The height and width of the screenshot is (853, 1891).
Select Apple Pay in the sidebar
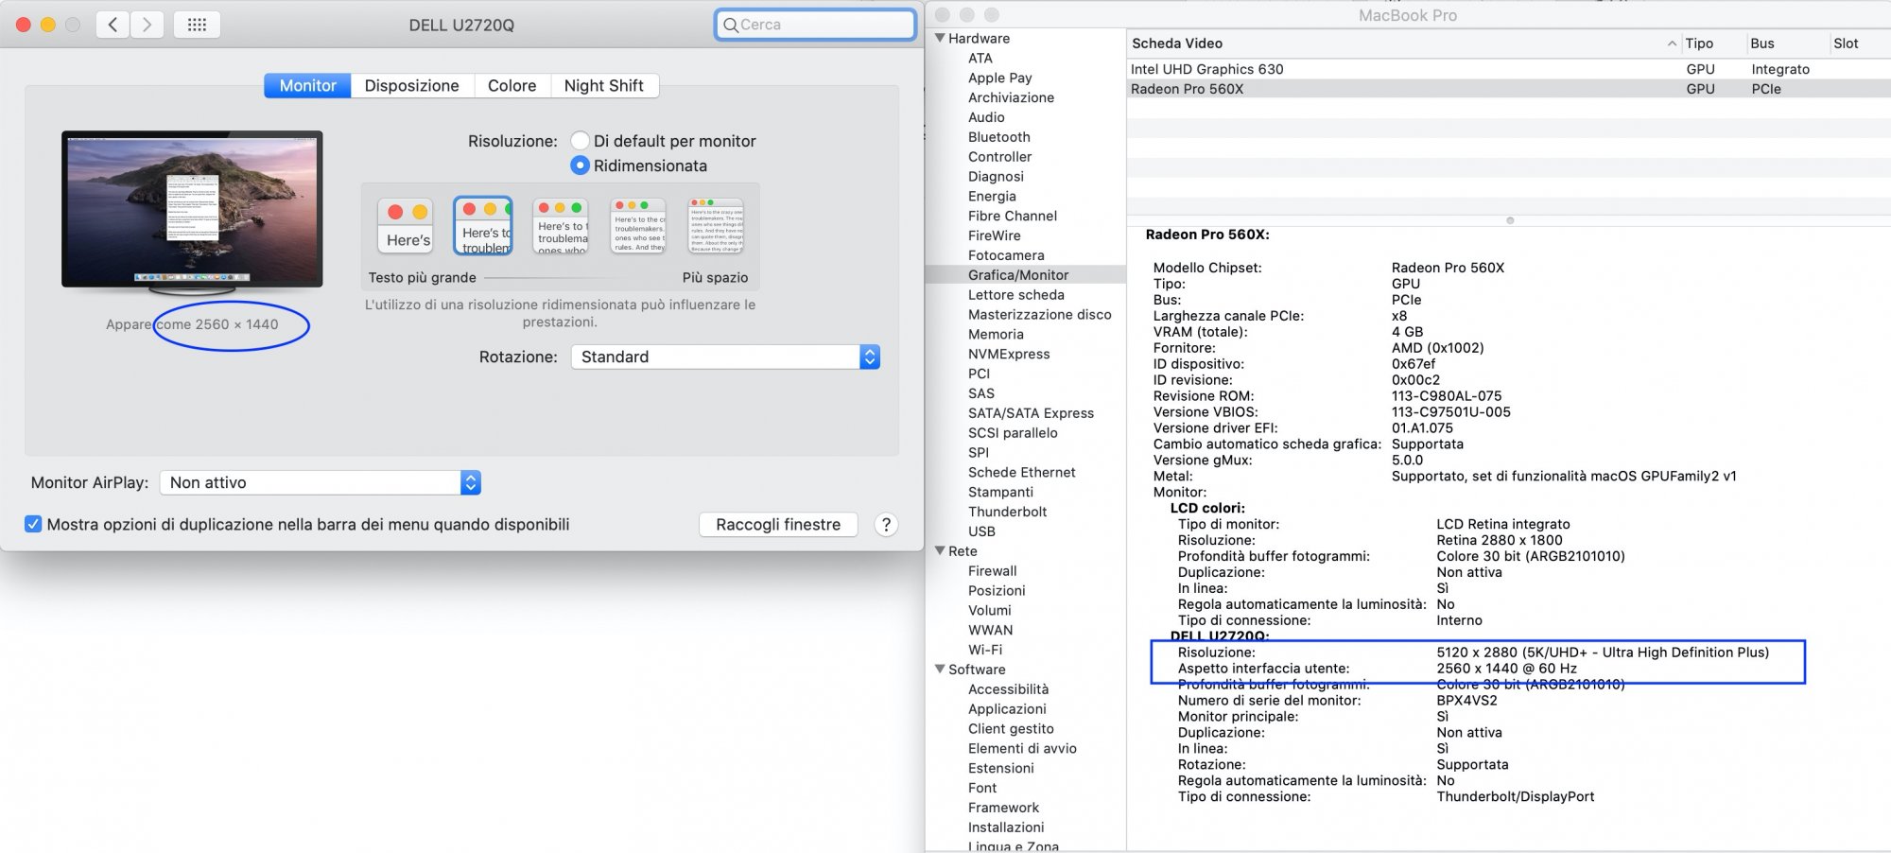point(999,78)
